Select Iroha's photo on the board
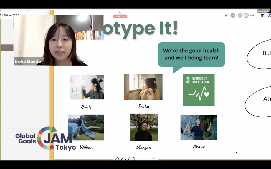The width and height of the screenshot is (271, 169). point(143,87)
